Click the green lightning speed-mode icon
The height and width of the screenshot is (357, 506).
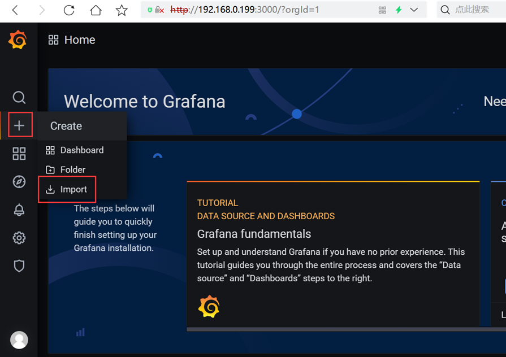(x=399, y=10)
